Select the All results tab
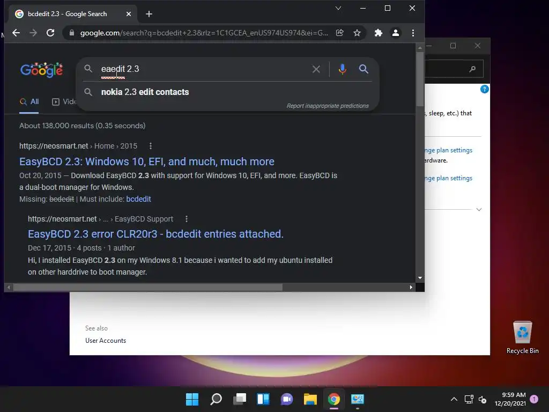Viewport: 549px width, 412px height. (29, 102)
